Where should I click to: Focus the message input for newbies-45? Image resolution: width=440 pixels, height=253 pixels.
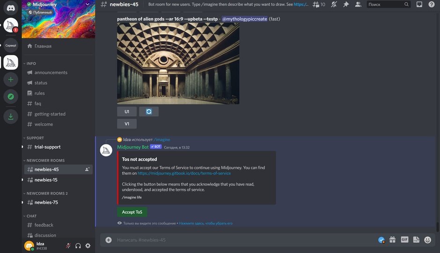pyautogui.click(x=244, y=240)
